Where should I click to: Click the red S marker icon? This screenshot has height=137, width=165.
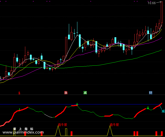(x=19, y=93)
